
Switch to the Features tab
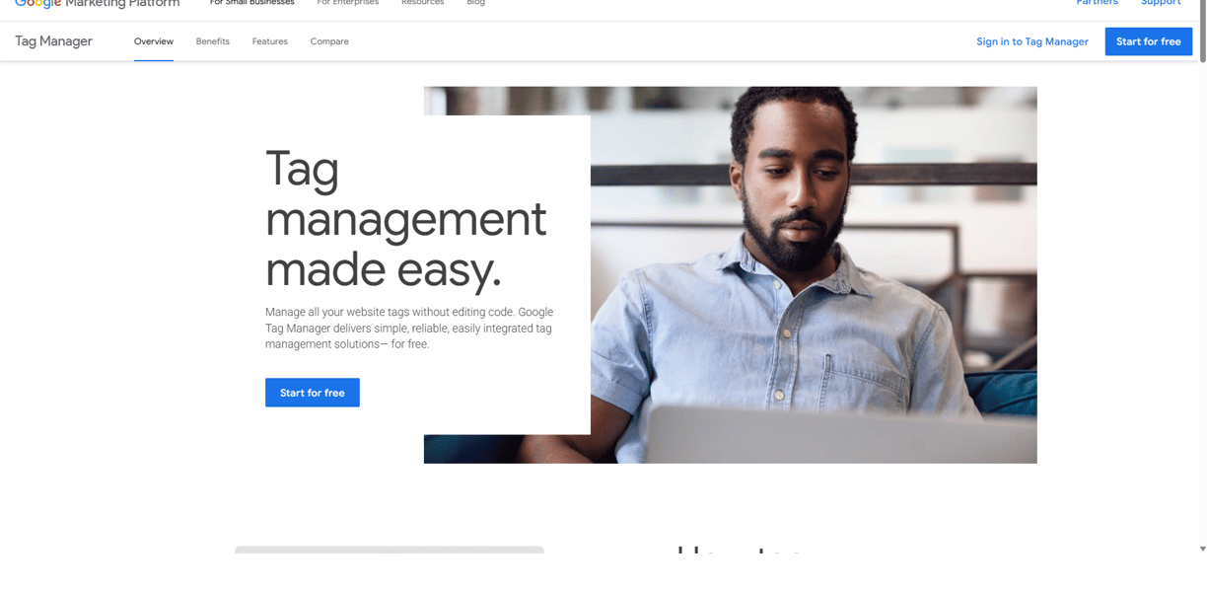pos(269,41)
